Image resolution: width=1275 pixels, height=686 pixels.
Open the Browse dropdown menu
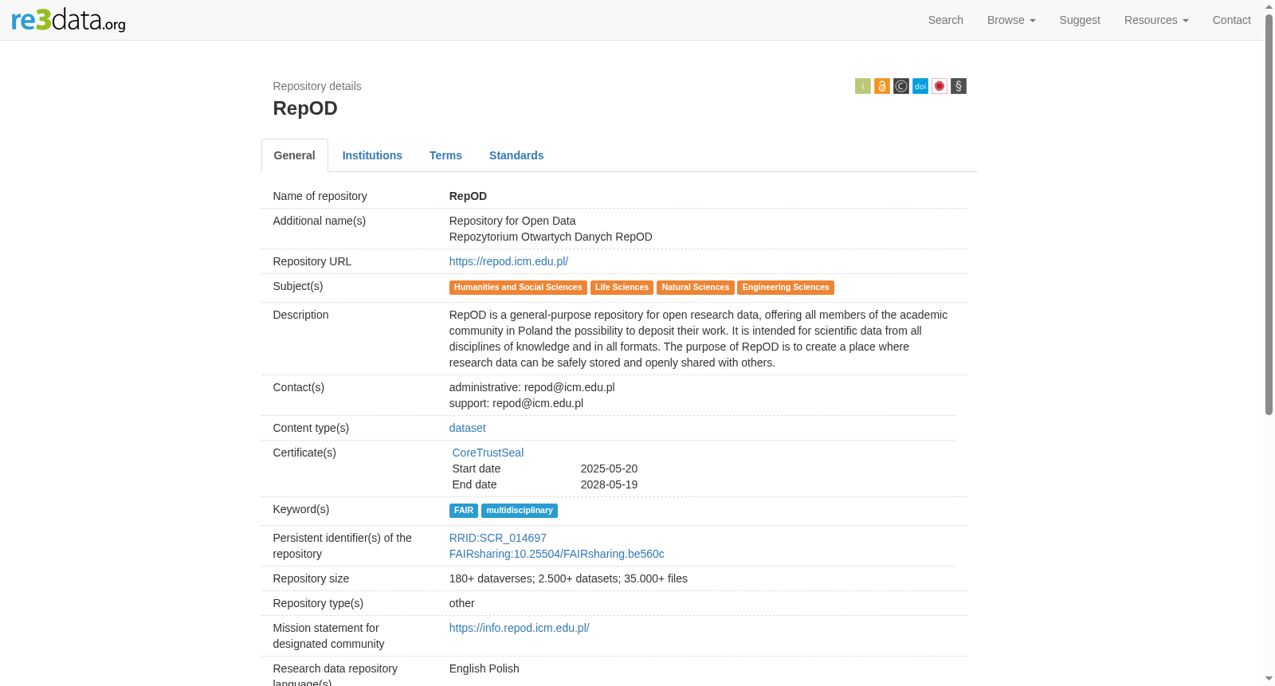(1011, 20)
